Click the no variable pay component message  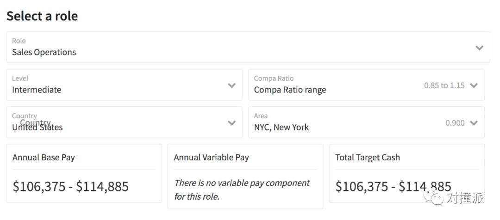pos(242,189)
